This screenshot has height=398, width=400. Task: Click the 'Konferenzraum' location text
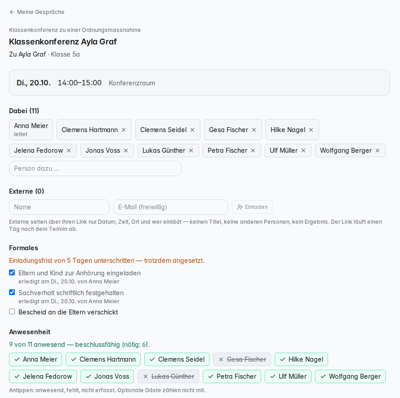click(132, 83)
